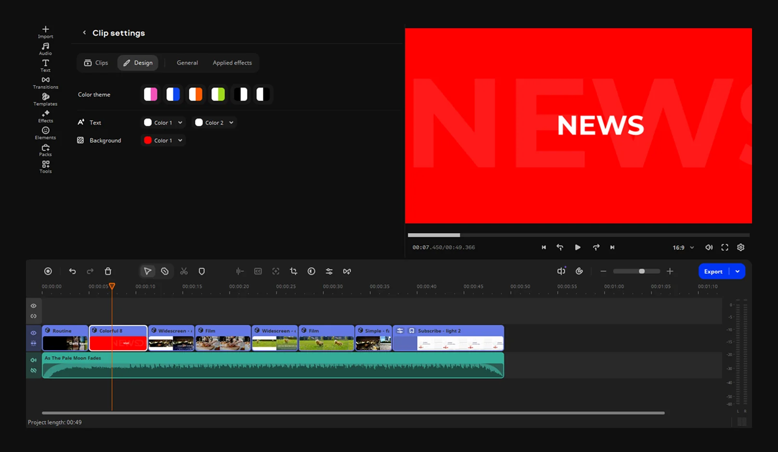Open the crop tool
This screenshot has height=452, width=778.
pyautogui.click(x=293, y=271)
